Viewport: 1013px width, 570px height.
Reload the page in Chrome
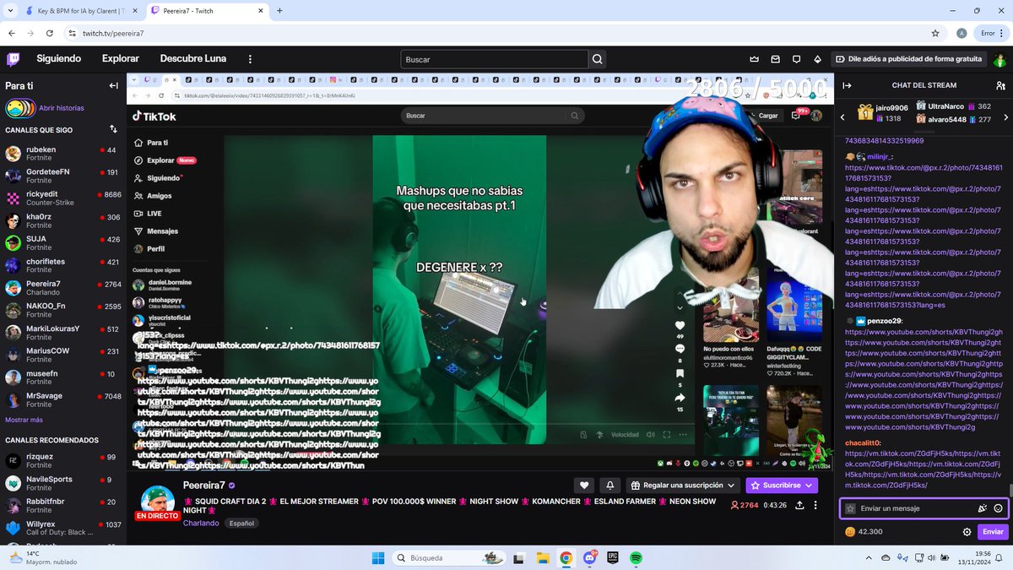click(x=50, y=33)
